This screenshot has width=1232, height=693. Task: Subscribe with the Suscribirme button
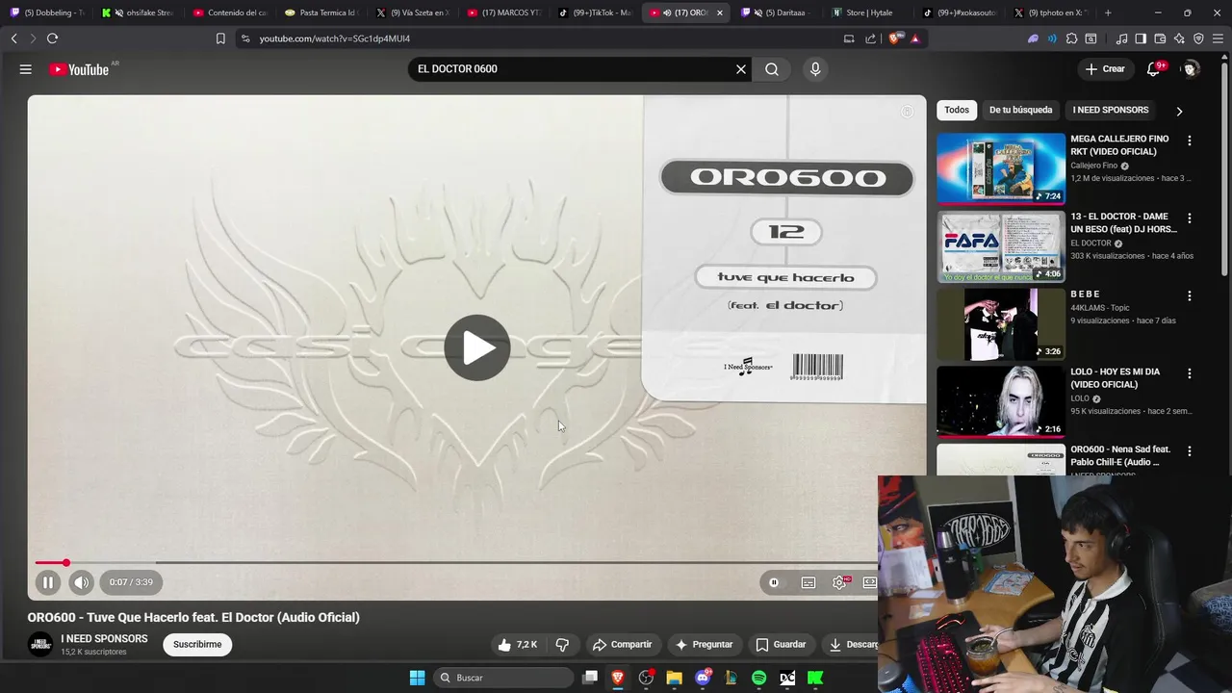[x=197, y=645]
